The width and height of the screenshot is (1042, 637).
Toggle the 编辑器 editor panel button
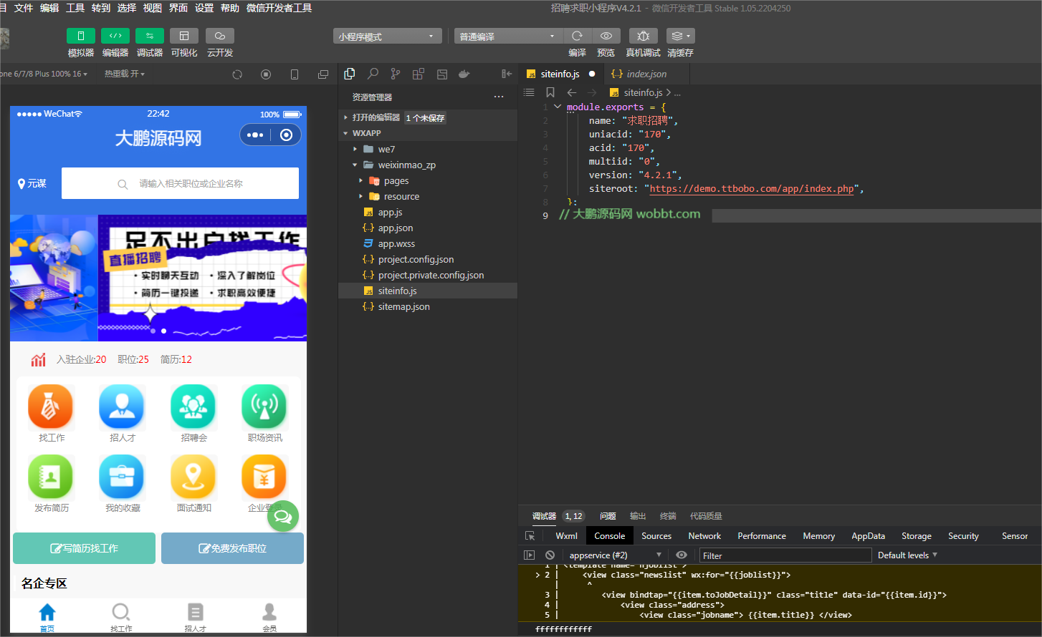115,36
